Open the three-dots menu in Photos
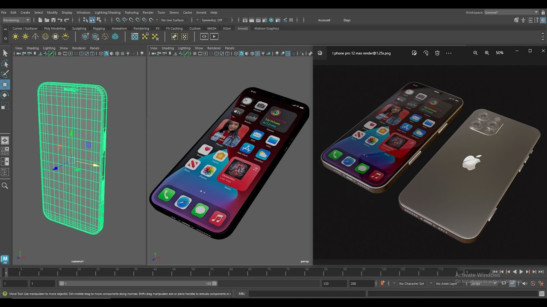This screenshot has width=547, height=307. (449, 53)
